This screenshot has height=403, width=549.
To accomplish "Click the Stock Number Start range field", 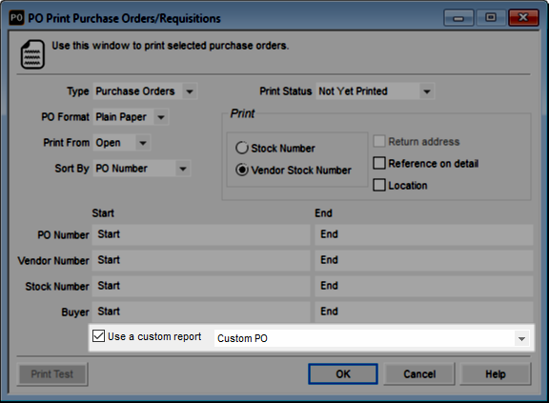I will (x=201, y=286).
